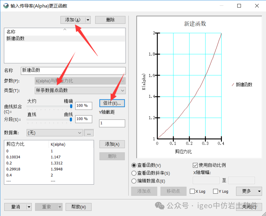The image size is (266, 216).
Task: Click the 添加点 button
Action: [144, 191]
